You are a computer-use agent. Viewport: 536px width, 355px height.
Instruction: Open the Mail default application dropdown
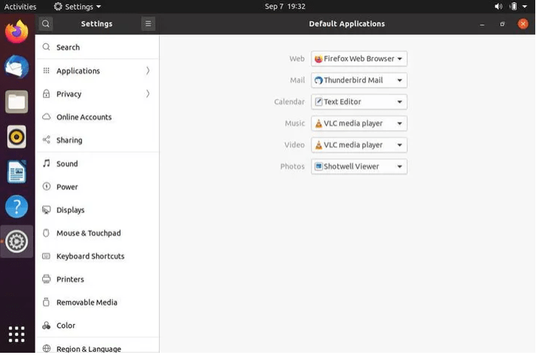point(359,81)
